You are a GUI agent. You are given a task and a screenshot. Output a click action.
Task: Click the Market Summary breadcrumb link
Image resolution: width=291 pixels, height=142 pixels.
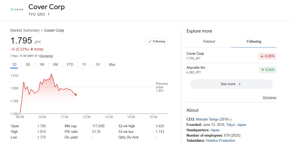click(x=25, y=30)
